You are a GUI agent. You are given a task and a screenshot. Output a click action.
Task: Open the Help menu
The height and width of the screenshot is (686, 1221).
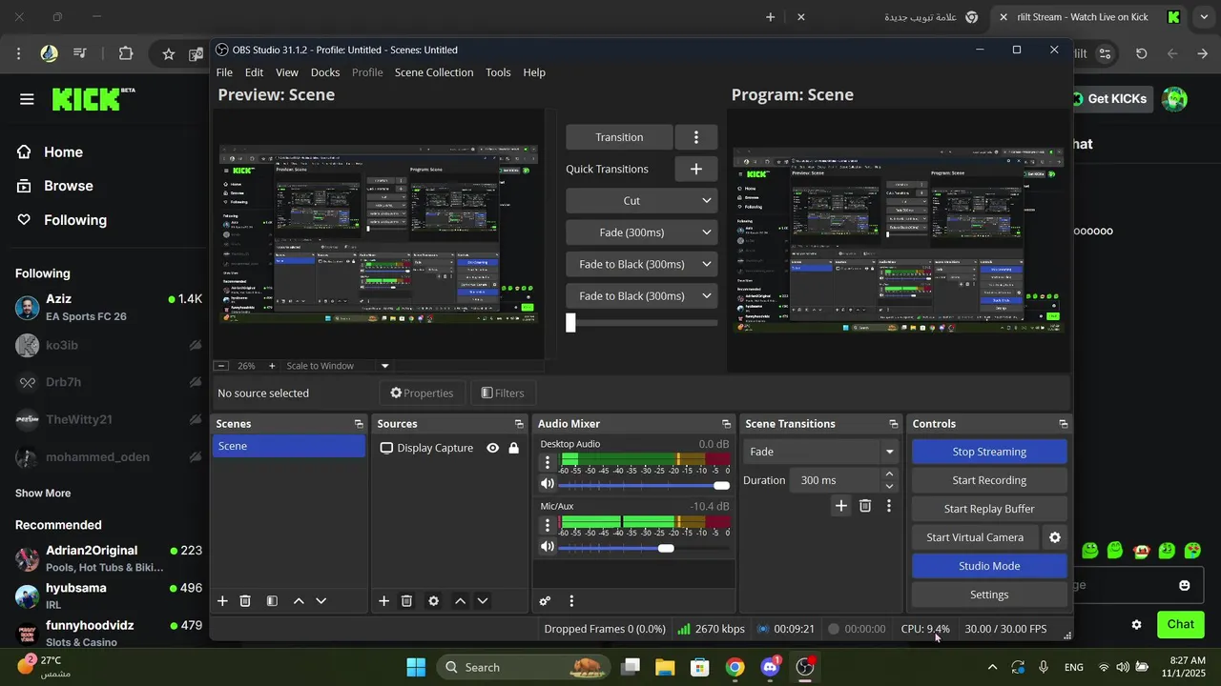pos(534,72)
